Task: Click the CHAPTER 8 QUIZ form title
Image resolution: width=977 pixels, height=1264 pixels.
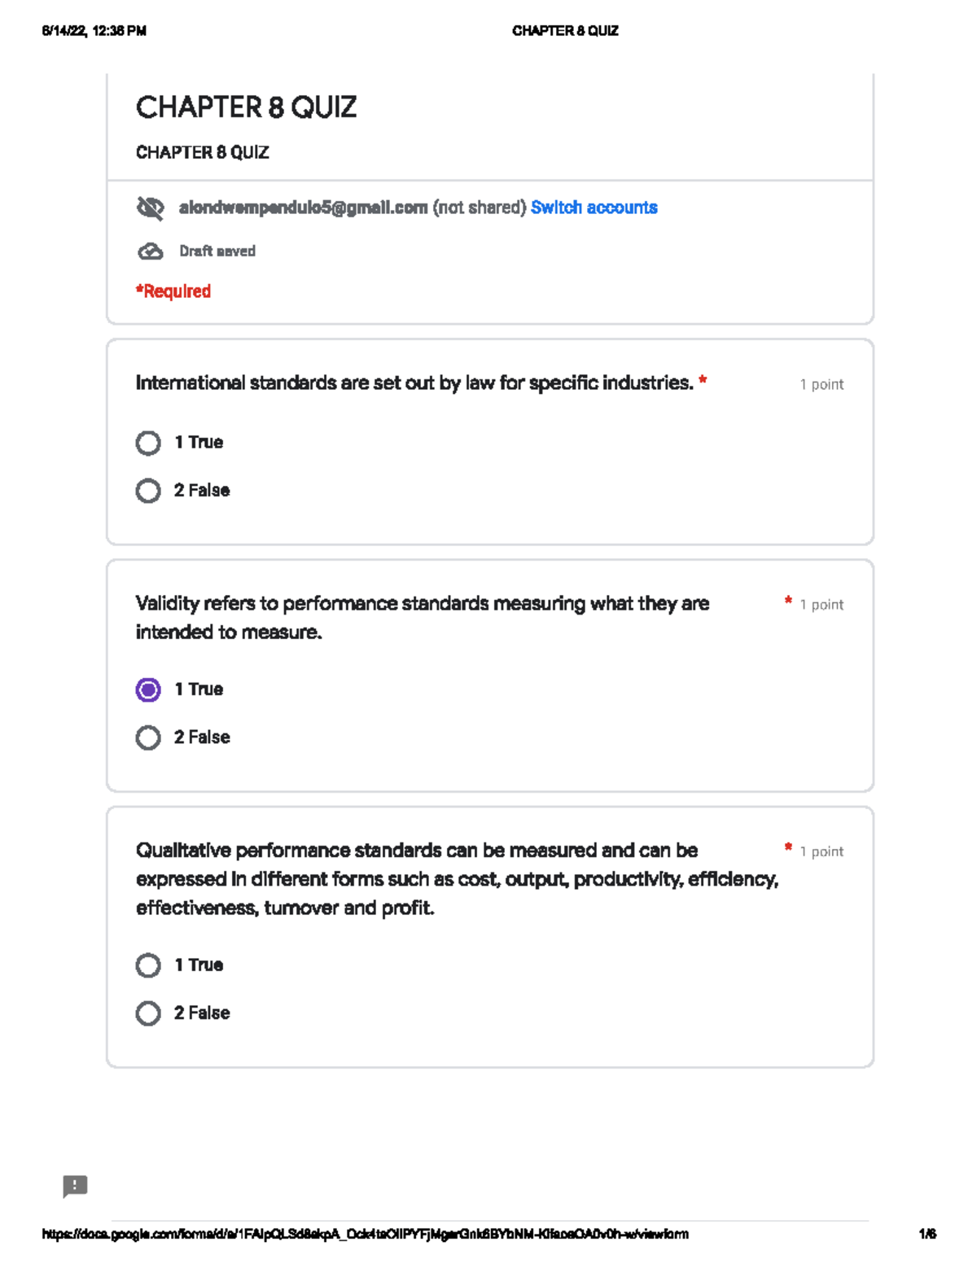Action: [x=246, y=107]
